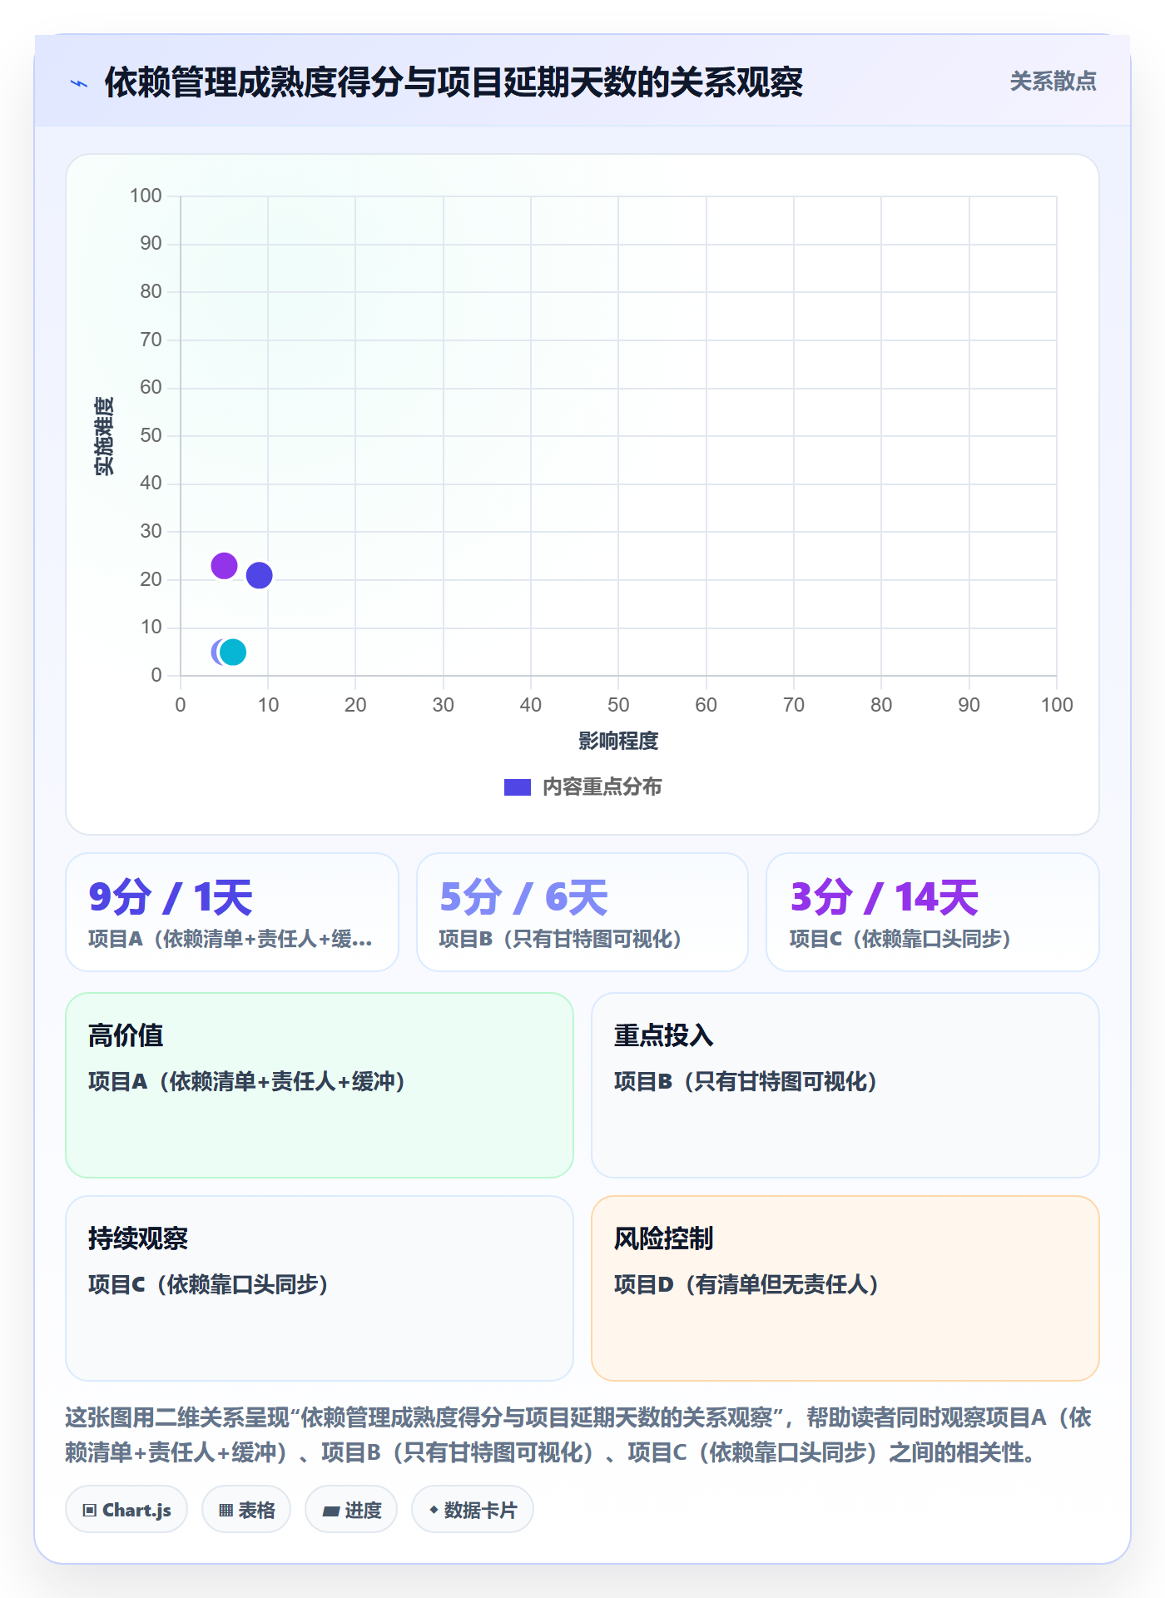Click the y-axis tick label 100
This screenshot has width=1165, height=1598.
146,196
